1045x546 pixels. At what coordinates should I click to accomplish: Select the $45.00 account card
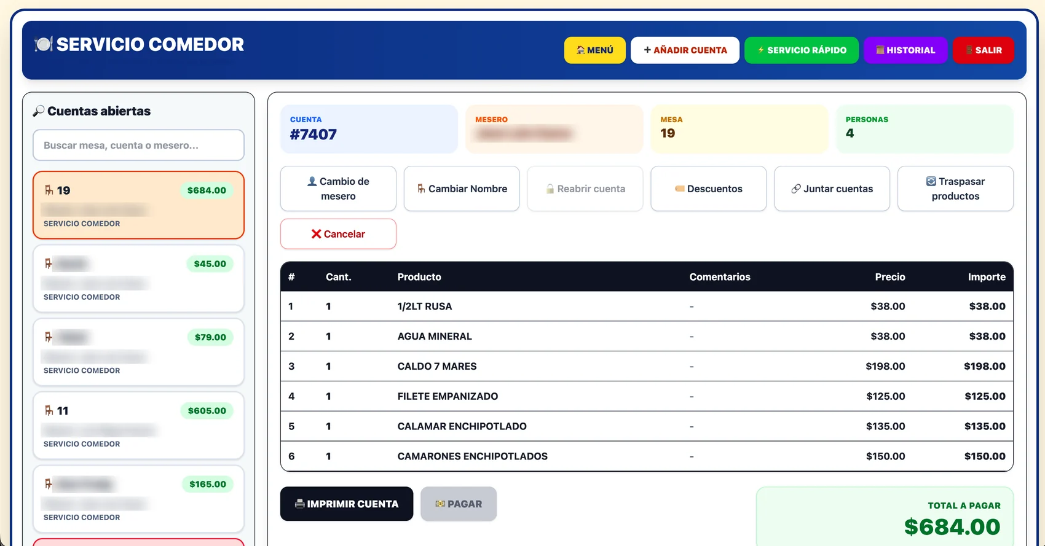138,279
